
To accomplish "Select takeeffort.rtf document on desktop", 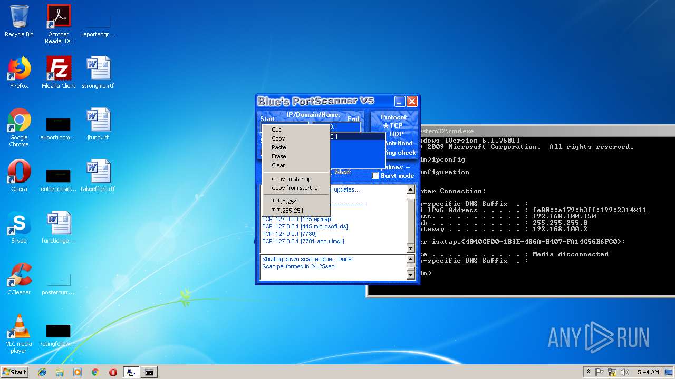I will click(x=98, y=176).
